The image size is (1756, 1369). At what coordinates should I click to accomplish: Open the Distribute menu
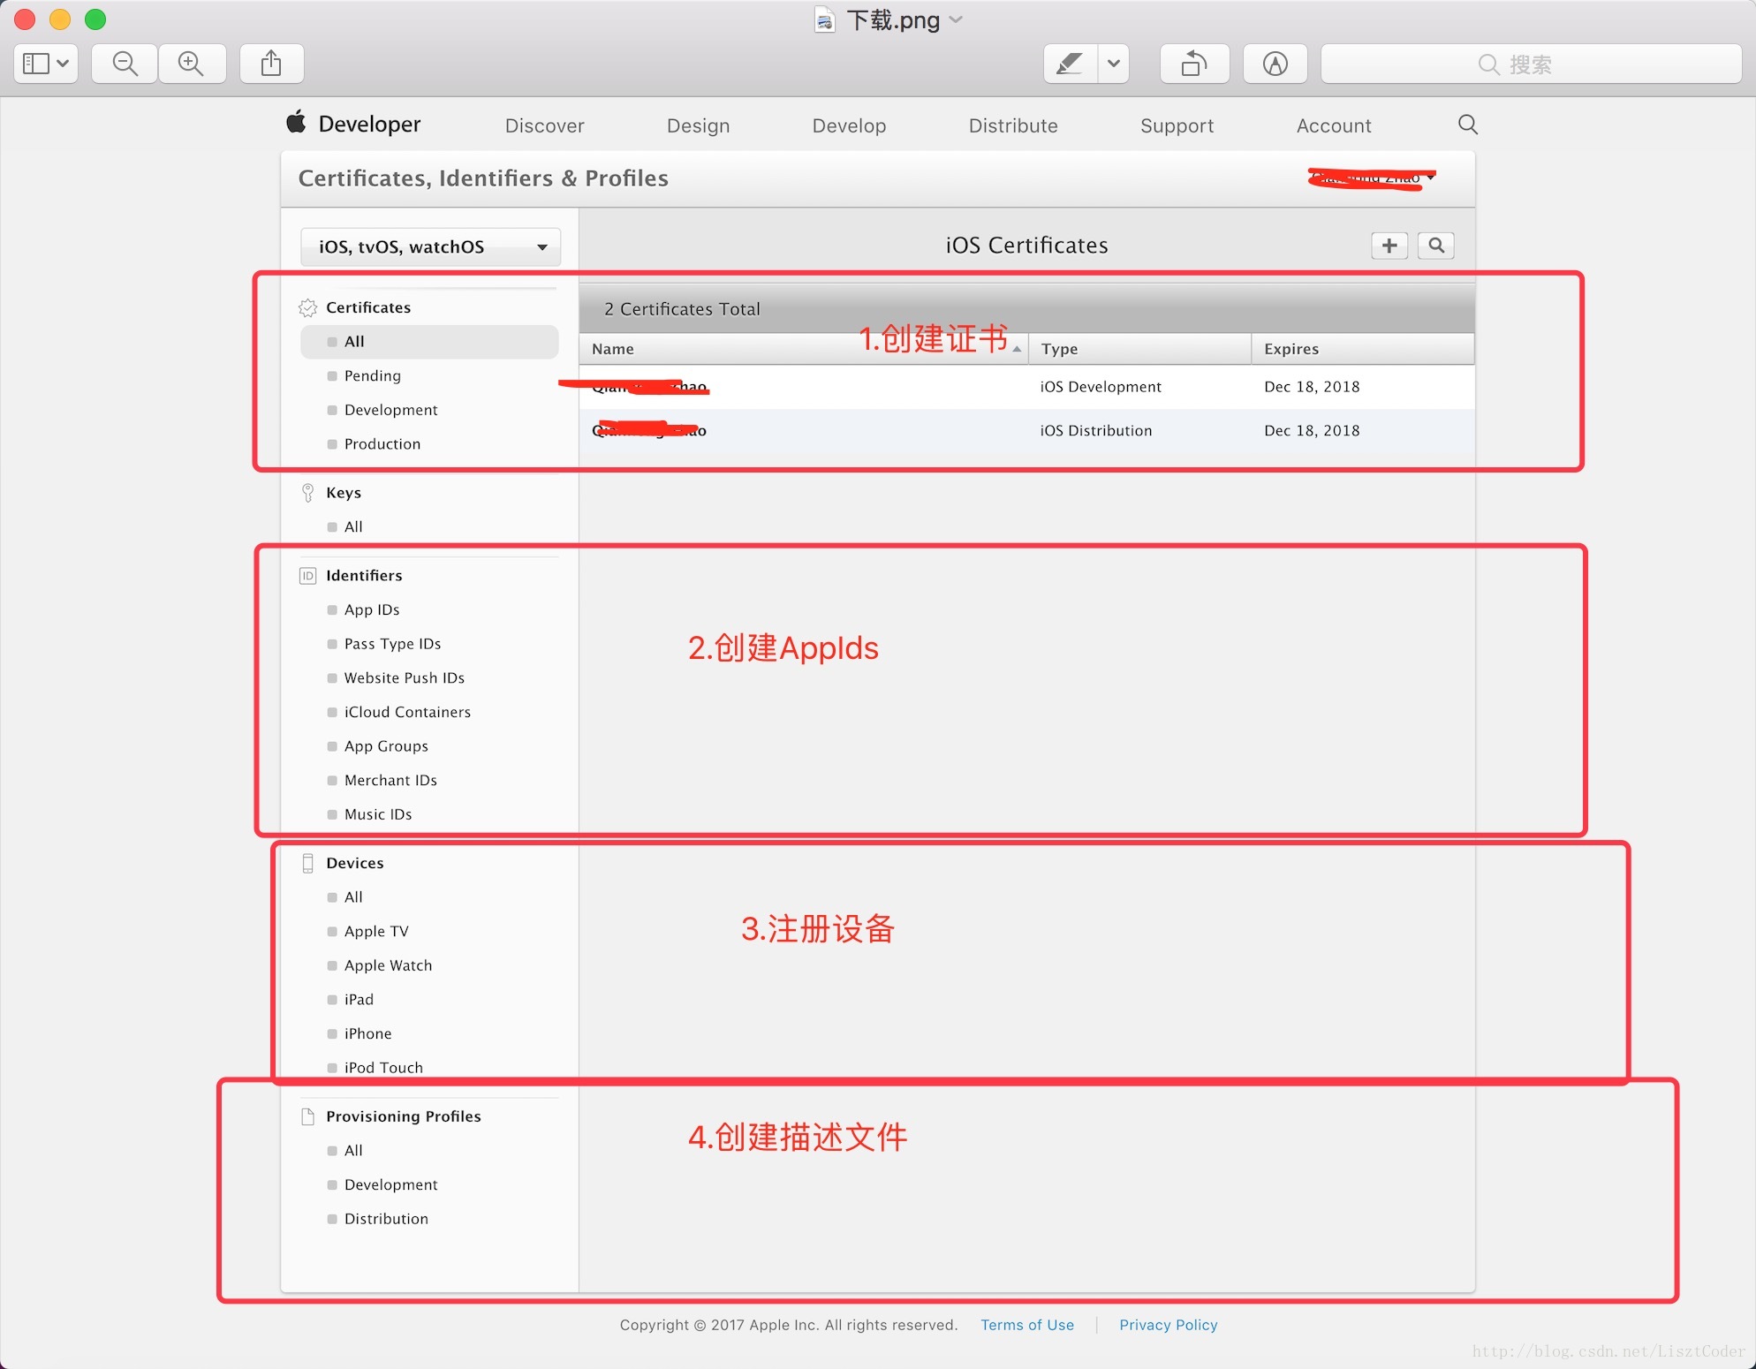(1013, 125)
